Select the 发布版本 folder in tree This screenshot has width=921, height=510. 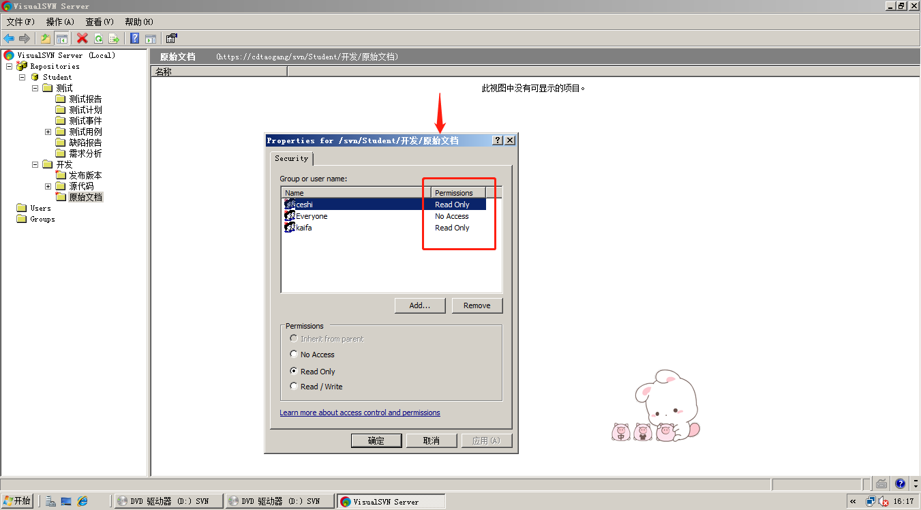[85, 175]
